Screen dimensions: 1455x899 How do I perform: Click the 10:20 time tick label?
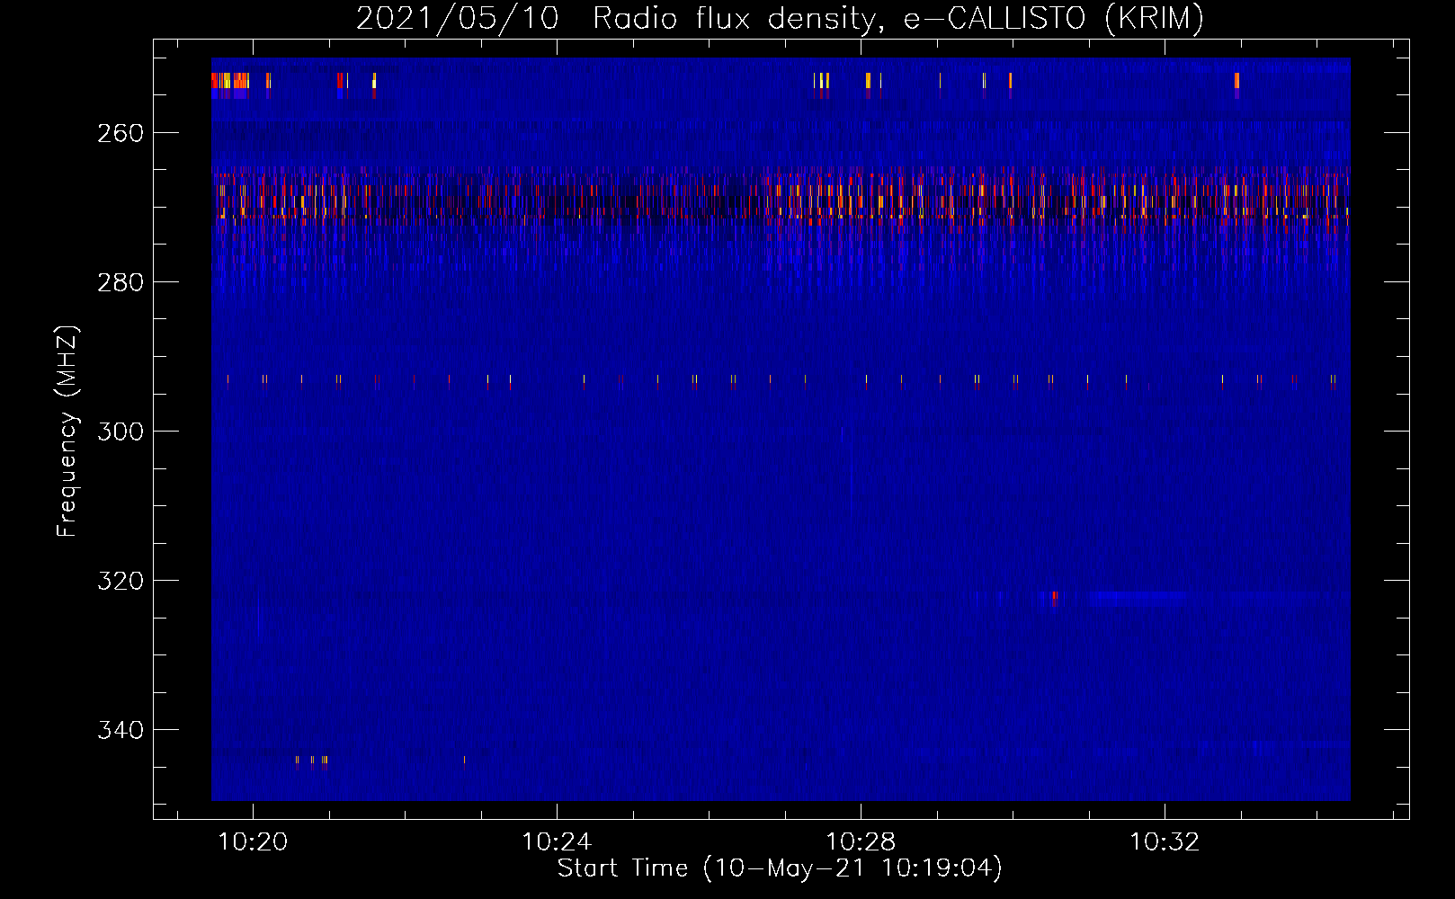click(253, 842)
